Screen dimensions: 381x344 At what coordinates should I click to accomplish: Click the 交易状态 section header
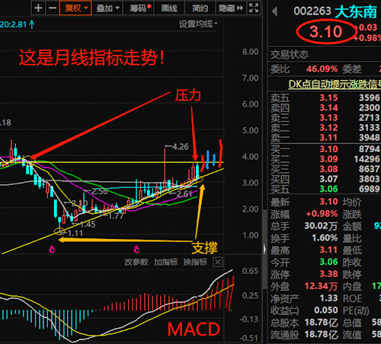coord(290,55)
